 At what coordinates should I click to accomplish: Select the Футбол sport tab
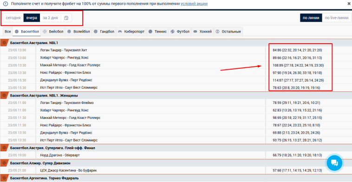click(x=180, y=32)
